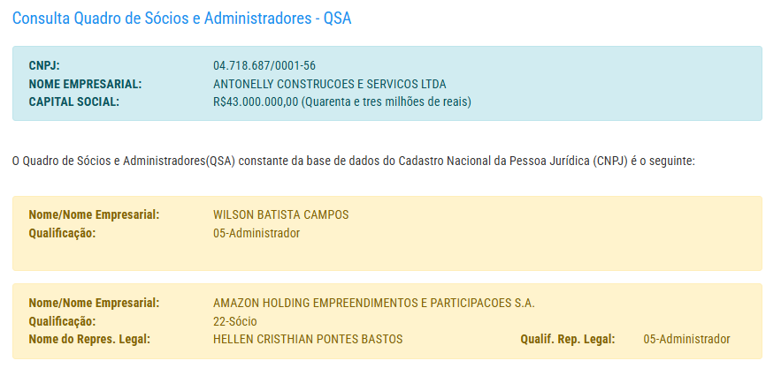
Task: Click Qualificação label in Wilson's card
Action: 62,233
